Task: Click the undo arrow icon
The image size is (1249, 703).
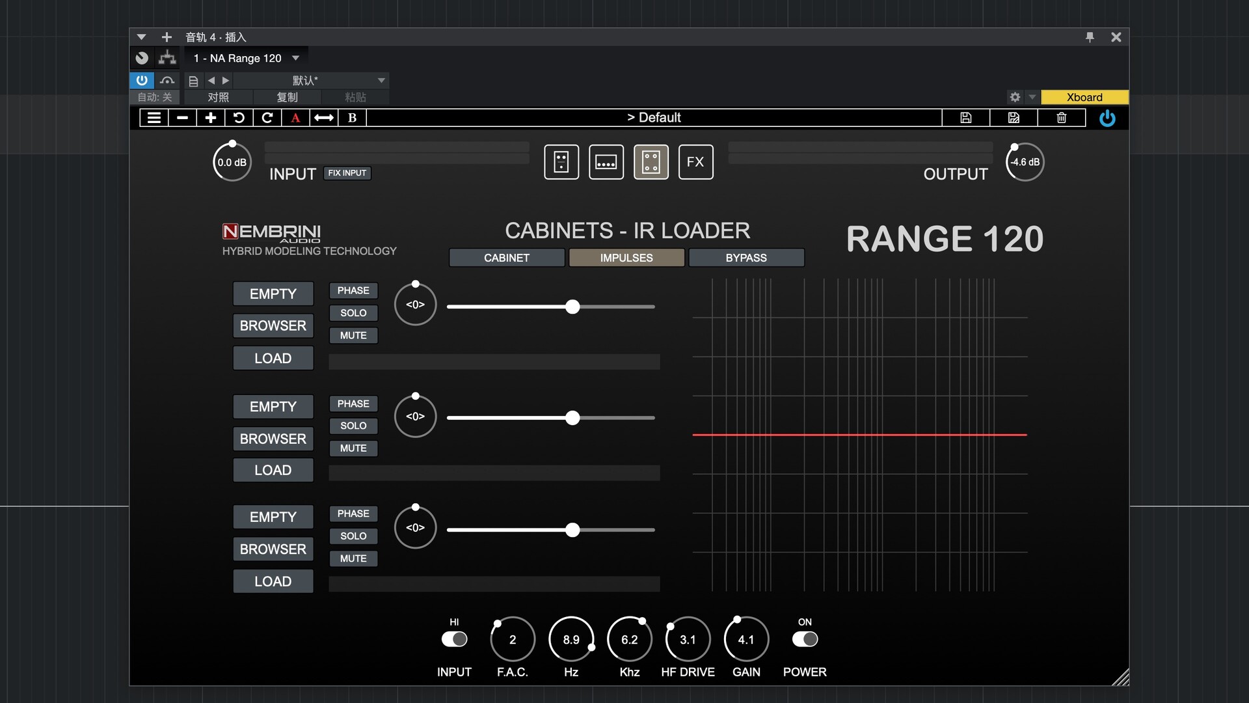Action: [239, 118]
